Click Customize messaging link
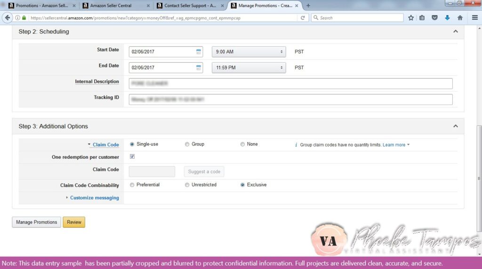The height and width of the screenshot is (269, 482). click(x=94, y=197)
